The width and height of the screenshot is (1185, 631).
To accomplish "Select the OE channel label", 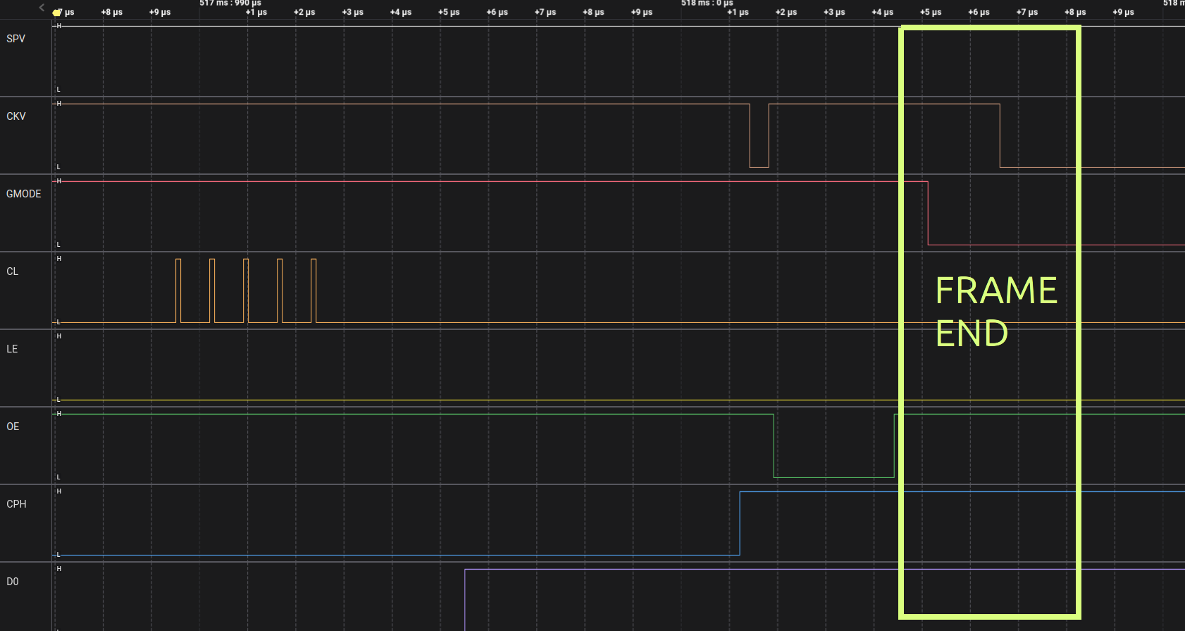I will tap(13, 427).
